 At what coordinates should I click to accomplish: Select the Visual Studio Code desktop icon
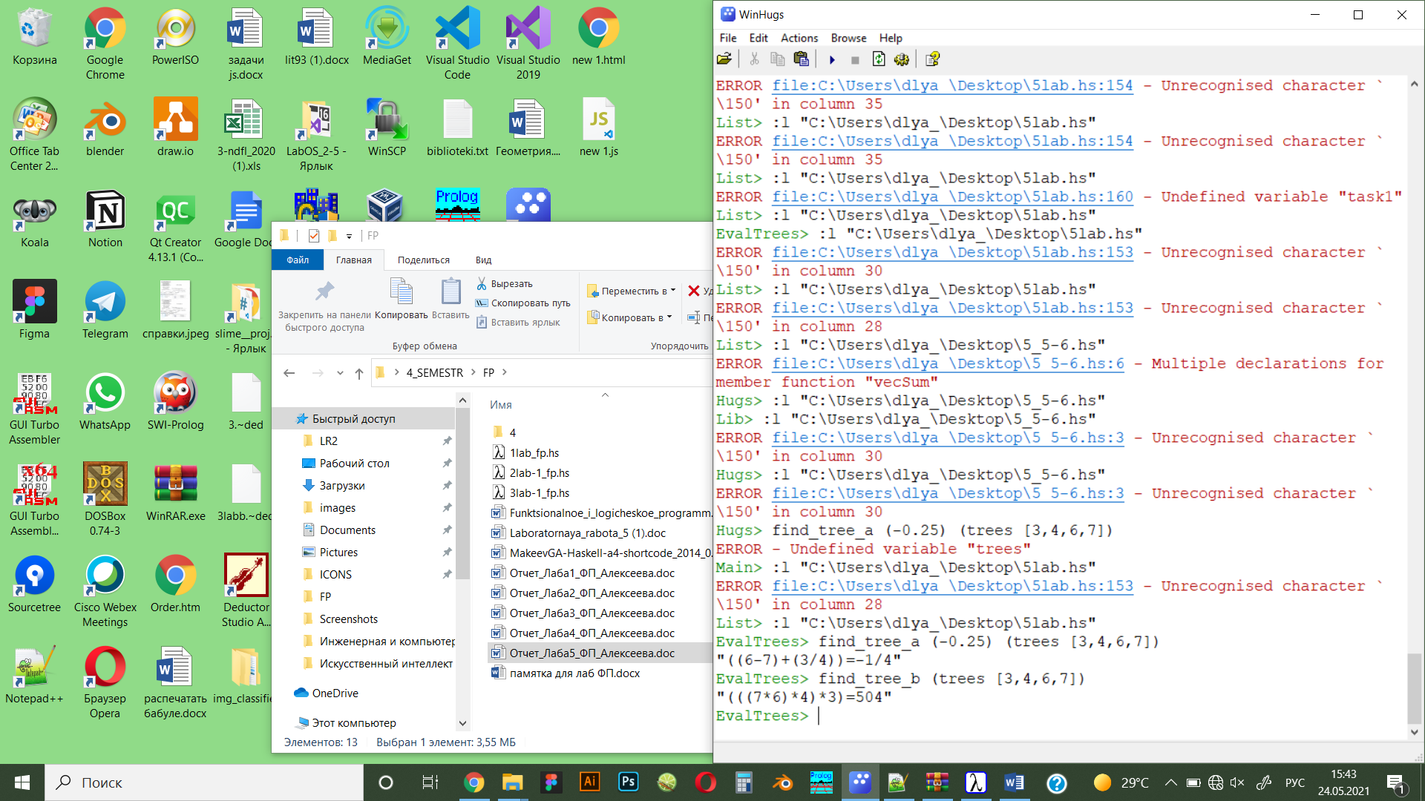[457, 44]
